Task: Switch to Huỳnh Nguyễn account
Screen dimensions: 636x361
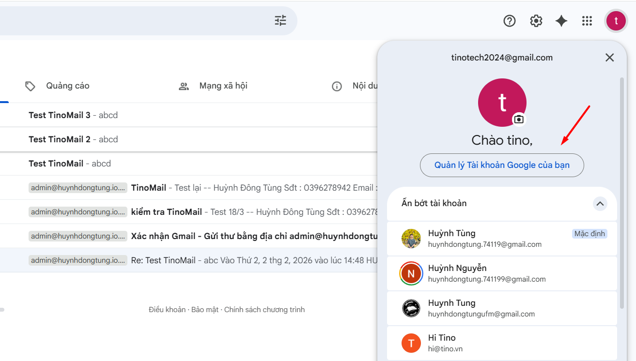Action: point(502,273)
